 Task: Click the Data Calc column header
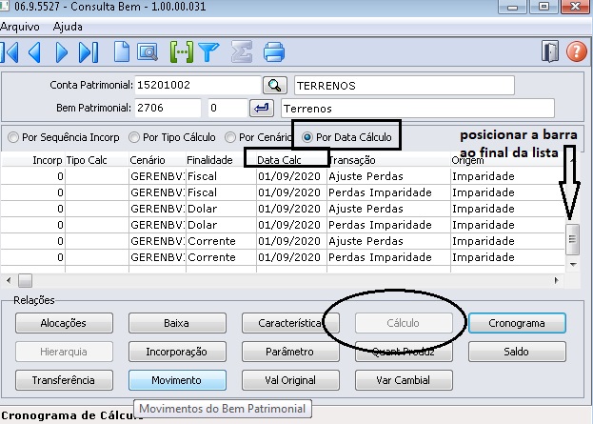coord(291,160)
